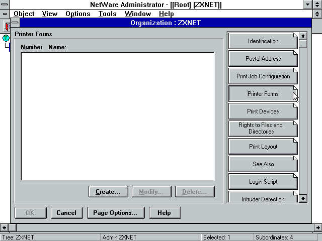Click 'Subordinates: 4' in status bar

[x=274, y=237]
